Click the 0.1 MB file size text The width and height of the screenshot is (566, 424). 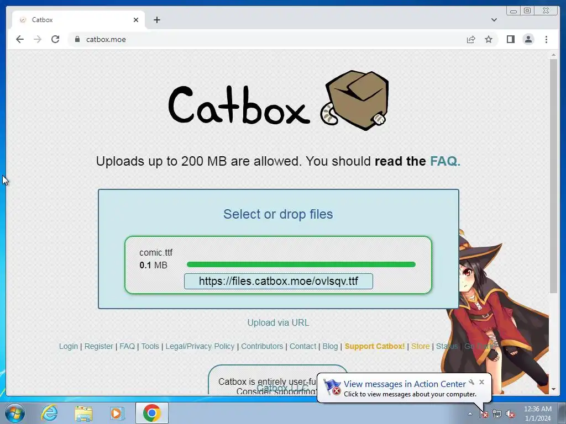pos(154,266)
